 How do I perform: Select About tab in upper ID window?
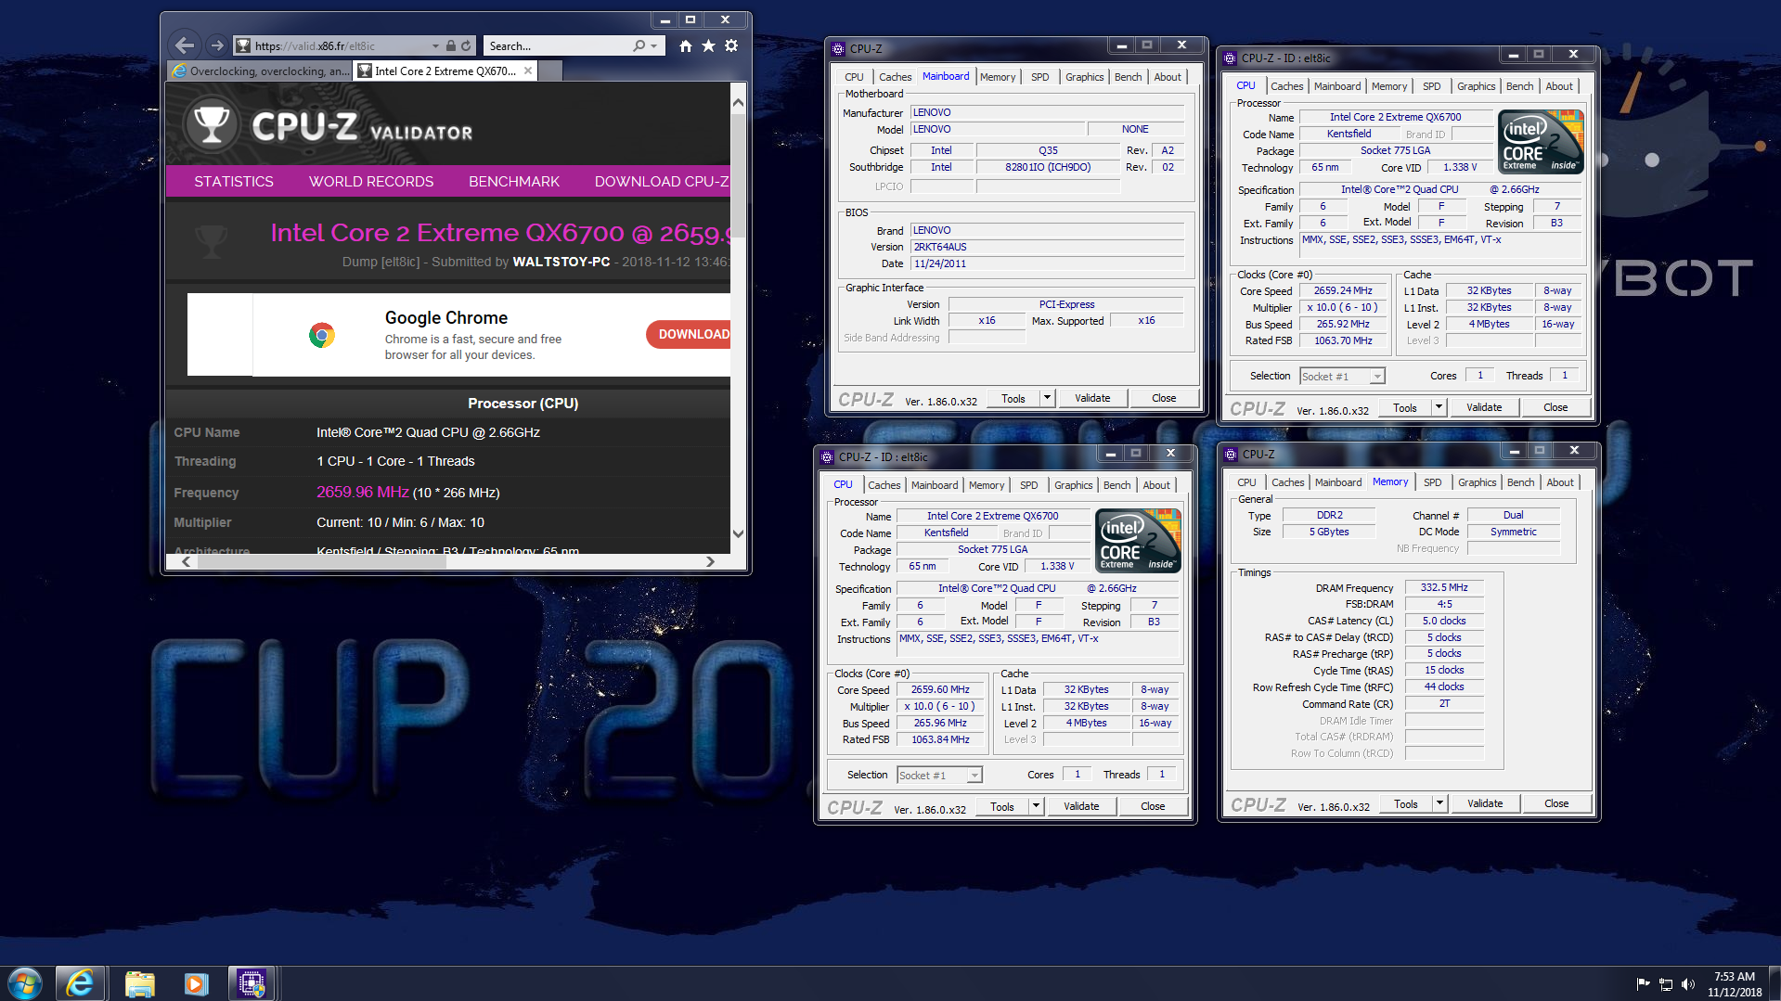(1559, 86)
